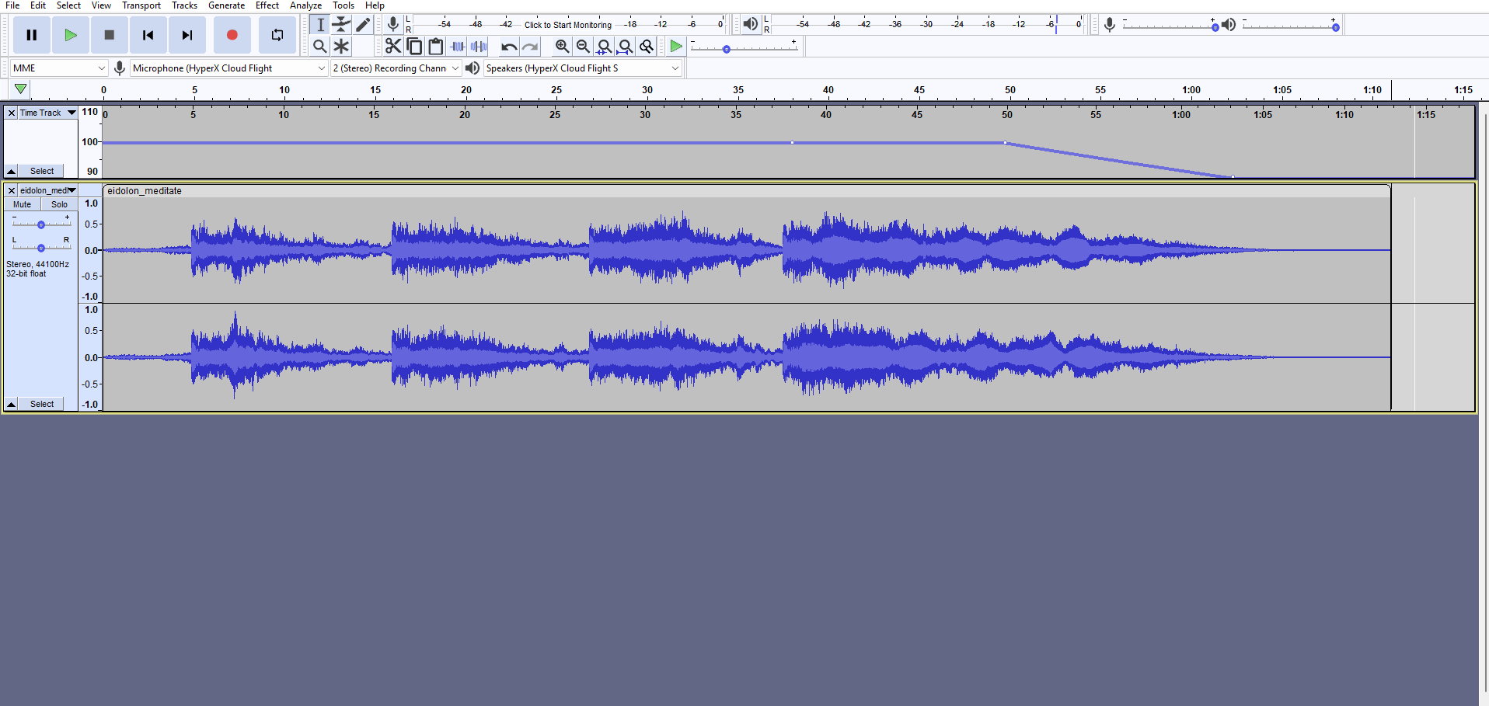Click the eidolon_meditate clip title bar
The image size is (1489, 706).
click(x=747, y=191)
